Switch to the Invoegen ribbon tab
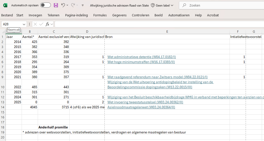Screen dimensions: 264x141 [35, 15]
